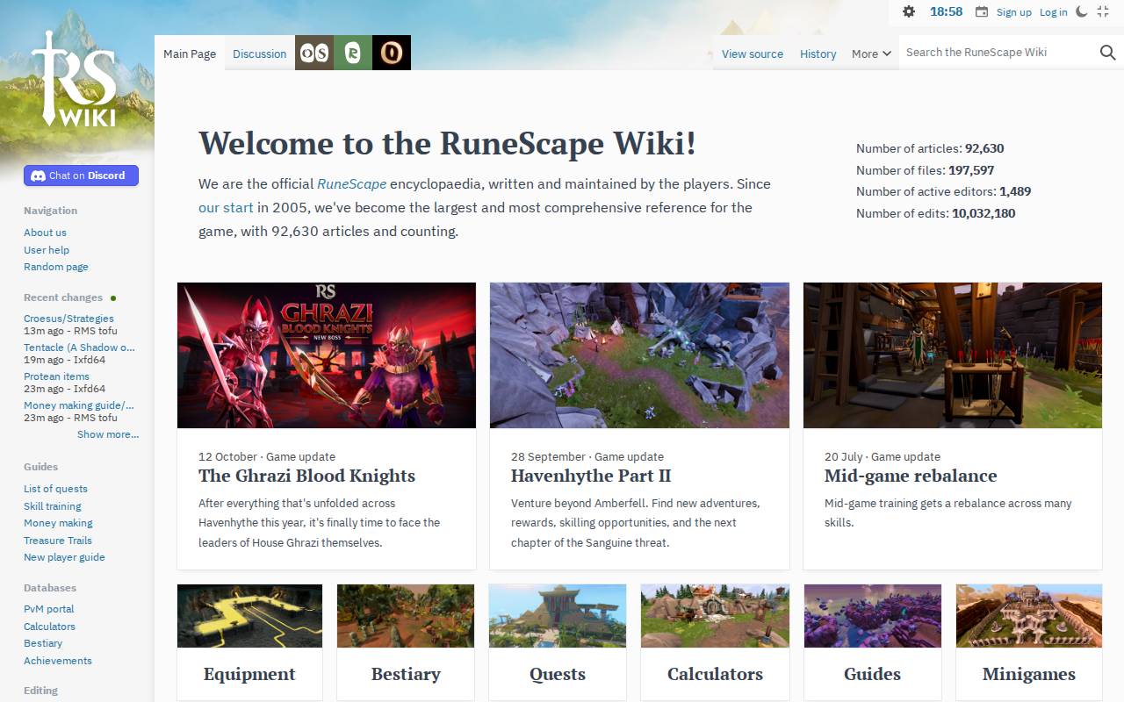The width and height of the screenshot is (1124, 702).
Task: Open the page History tab
Action: pyautogui.click(x=818, y=54)
